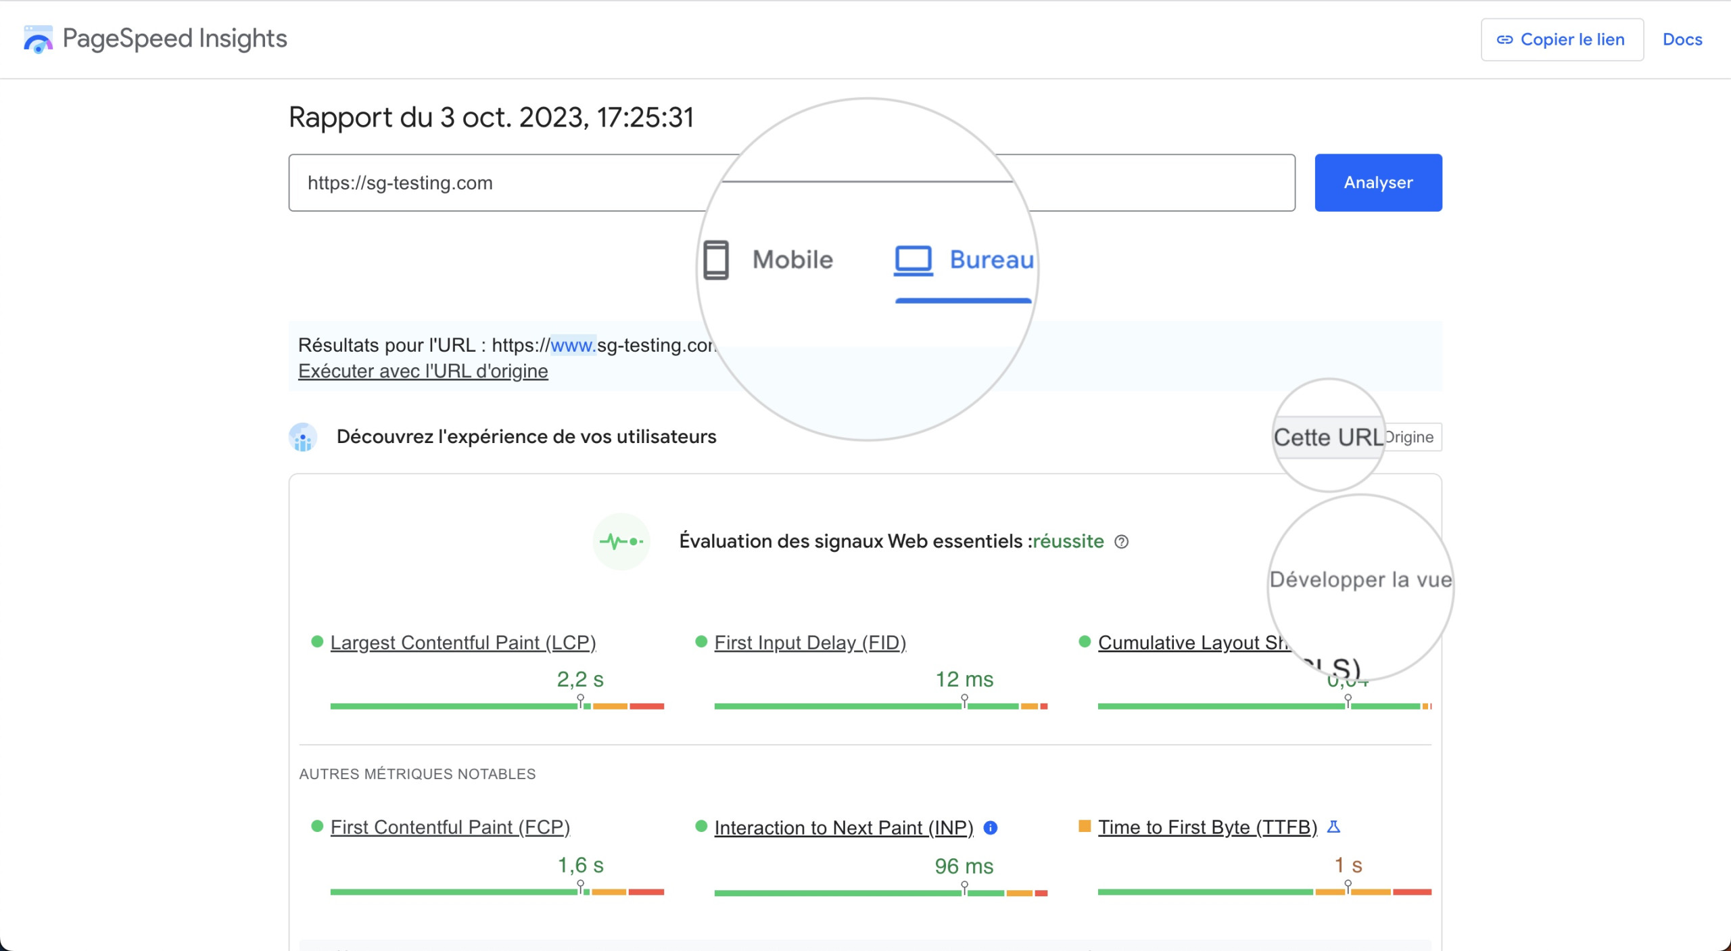Image resolution: width=1731 pixels, height=951 pixels.
Task: Click the 1,6 s FCP value
Action: [580, 865]
